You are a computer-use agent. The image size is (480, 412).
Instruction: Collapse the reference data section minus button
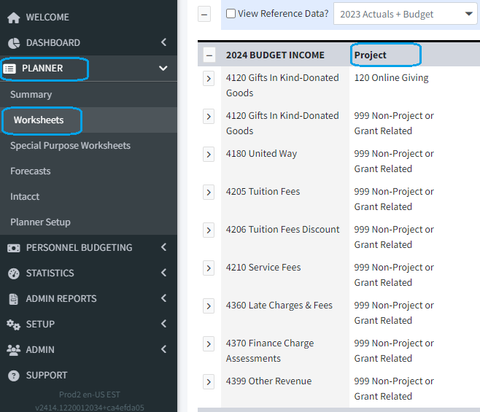point(204,14)
